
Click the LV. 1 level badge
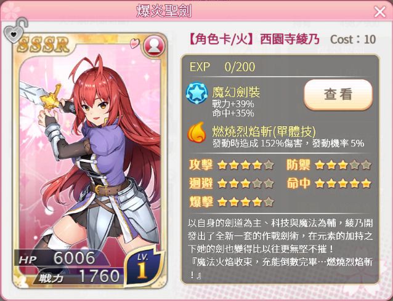tap(143, 266)
